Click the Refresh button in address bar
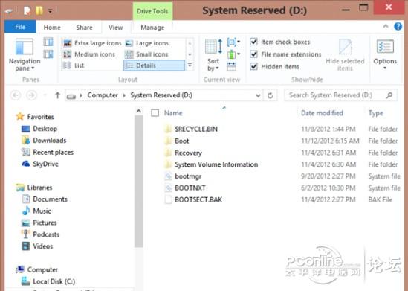Screen dimensions: 408x291 click(x=271, y=95)
